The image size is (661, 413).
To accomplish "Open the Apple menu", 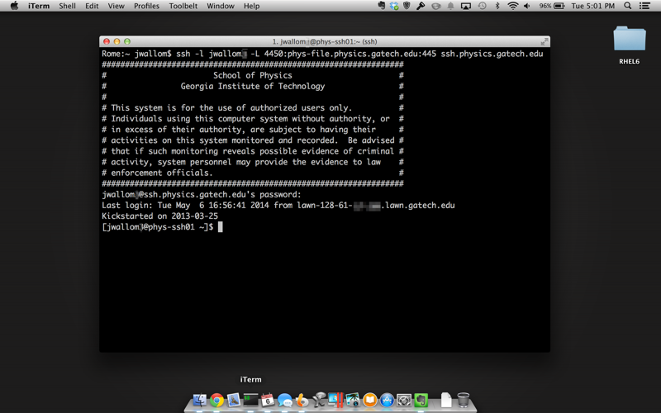I will click(x=14, y=6).
